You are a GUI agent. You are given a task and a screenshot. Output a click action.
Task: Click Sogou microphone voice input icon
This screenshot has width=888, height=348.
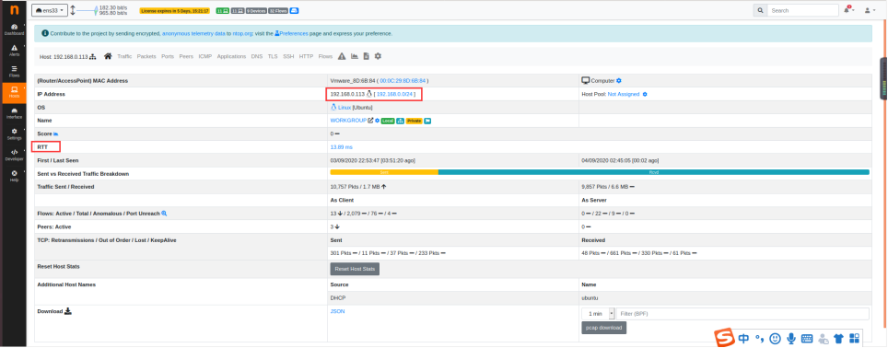pos(791,339)
